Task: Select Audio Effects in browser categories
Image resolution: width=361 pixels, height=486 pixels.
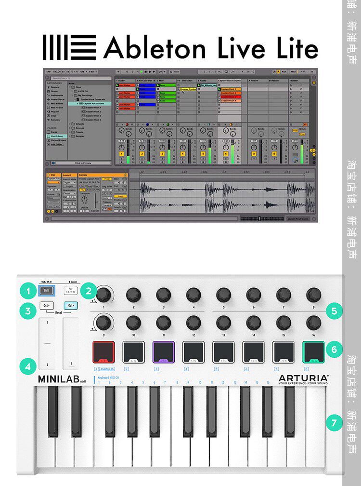Action: click(56, 99)
